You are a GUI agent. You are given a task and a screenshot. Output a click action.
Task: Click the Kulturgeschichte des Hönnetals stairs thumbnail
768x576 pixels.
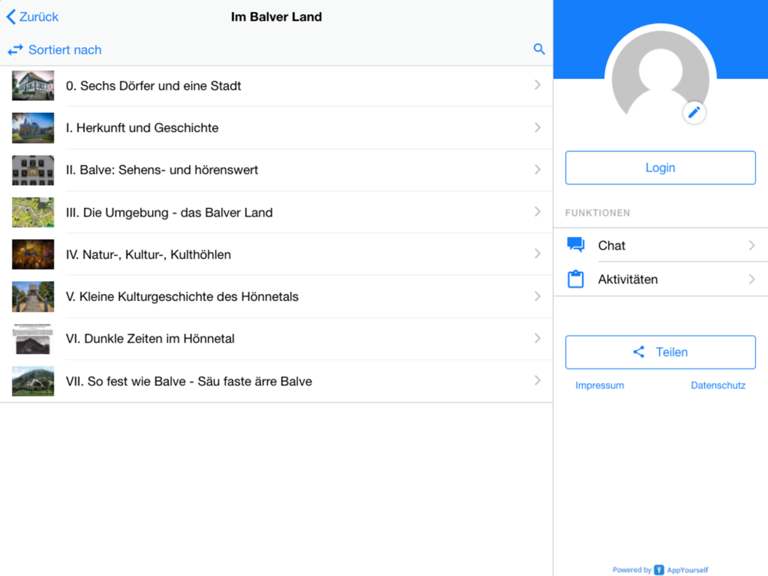[x=33, y=296]
